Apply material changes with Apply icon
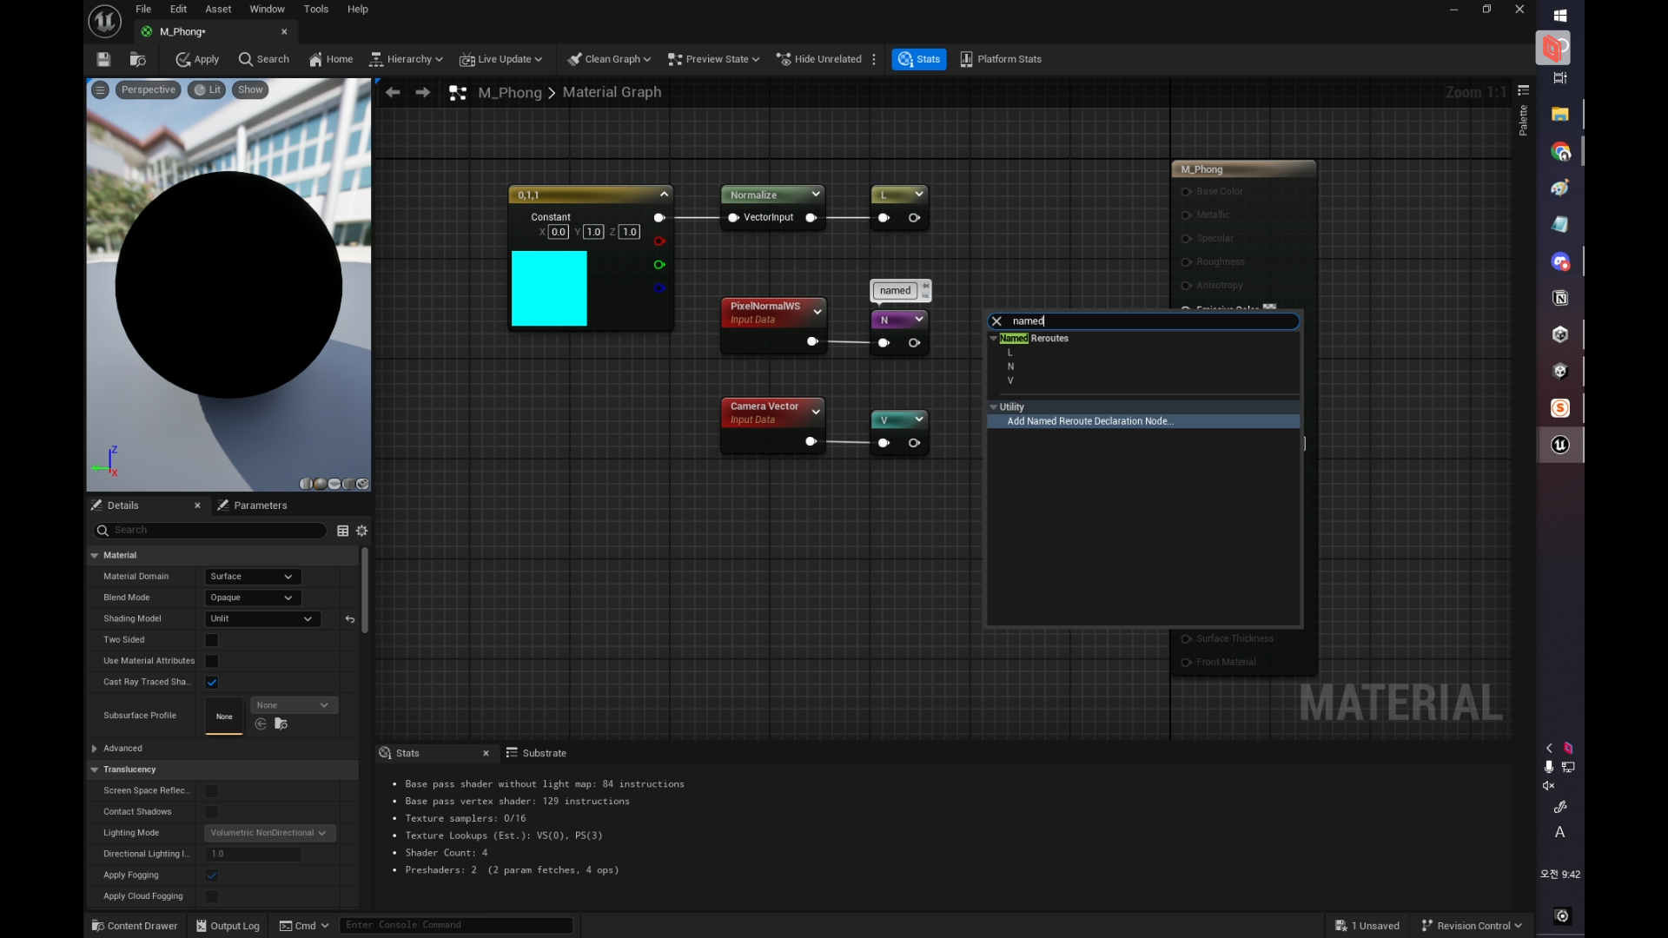1668x938 pixels. 197,59
